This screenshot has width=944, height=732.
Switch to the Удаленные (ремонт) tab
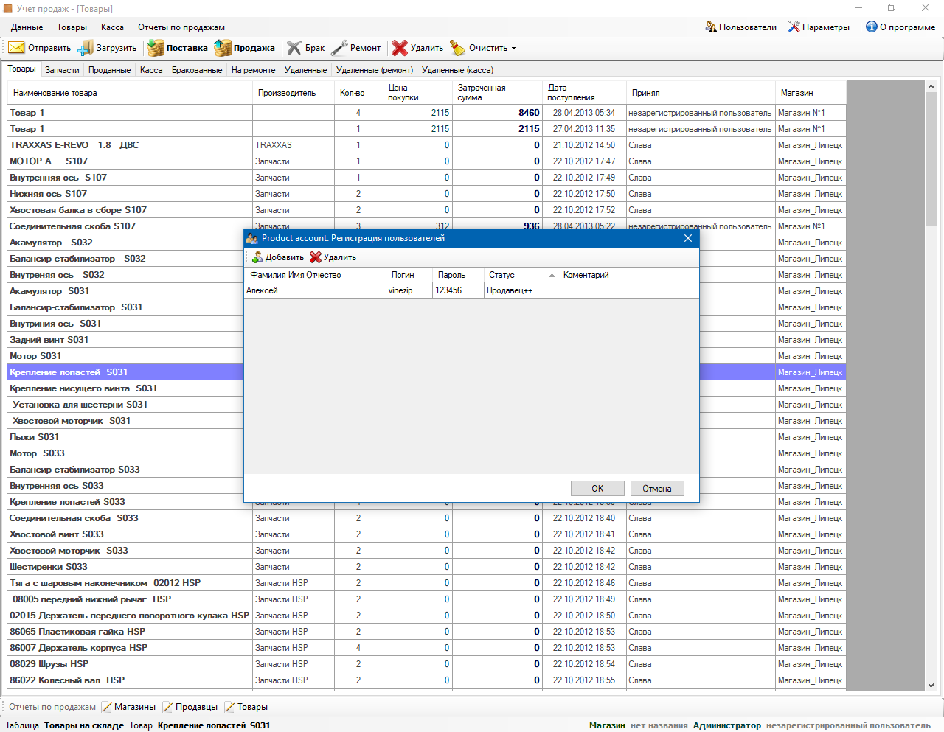pyautogui.click(x=374, y=70)
